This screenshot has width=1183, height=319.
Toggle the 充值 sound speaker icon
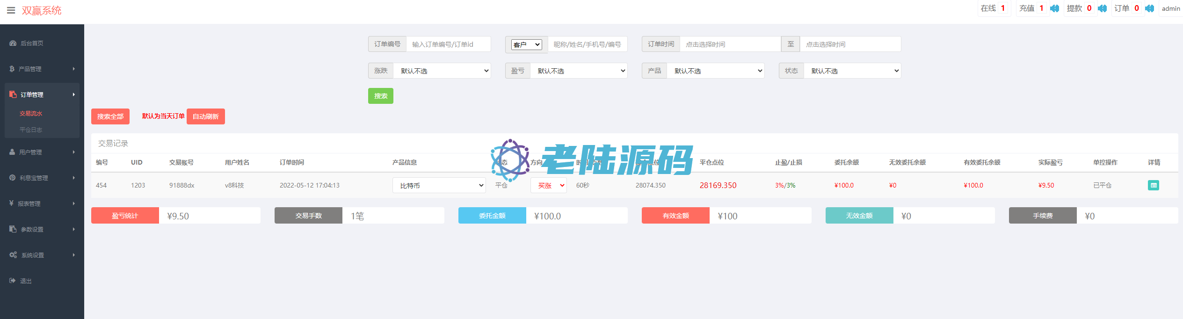click(1054, 8)
